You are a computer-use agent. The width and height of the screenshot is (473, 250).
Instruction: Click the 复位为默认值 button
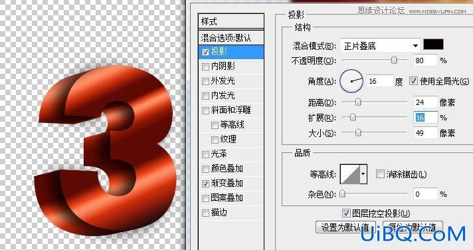[413, 227]
